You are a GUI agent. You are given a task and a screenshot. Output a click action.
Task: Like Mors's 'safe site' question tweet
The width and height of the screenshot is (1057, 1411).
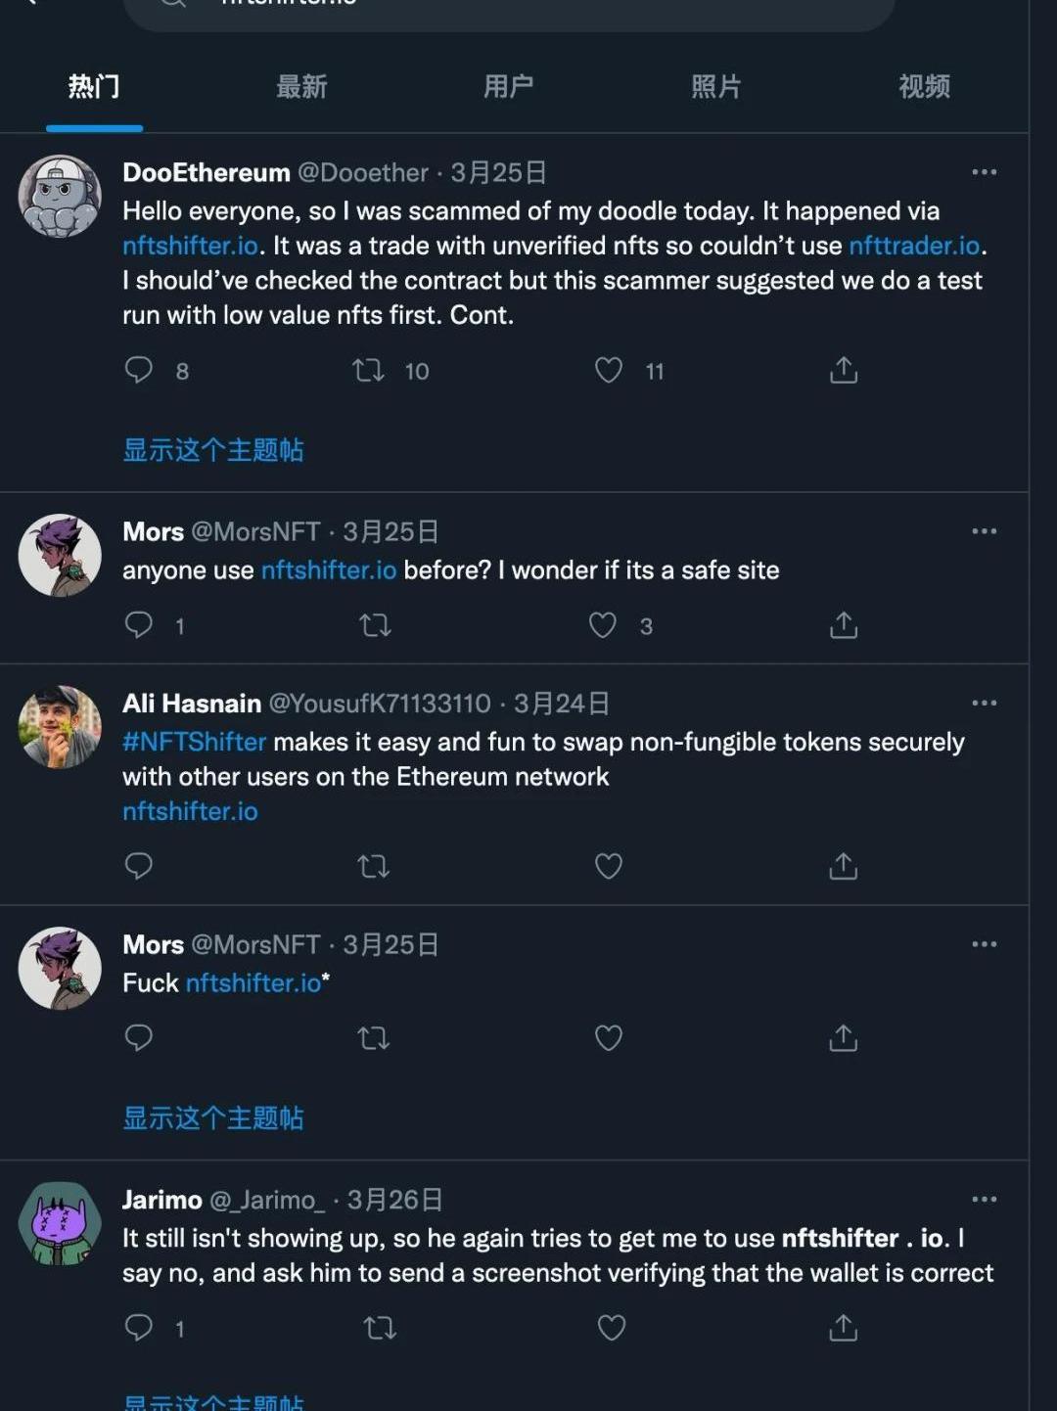click(603, 625)
